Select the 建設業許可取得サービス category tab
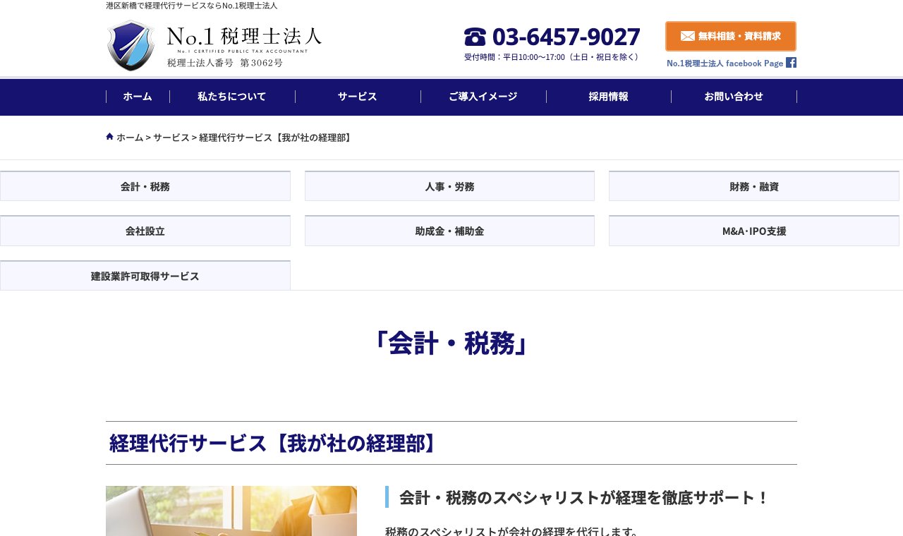This screenshot has width=903, height=536. (145, 276)
